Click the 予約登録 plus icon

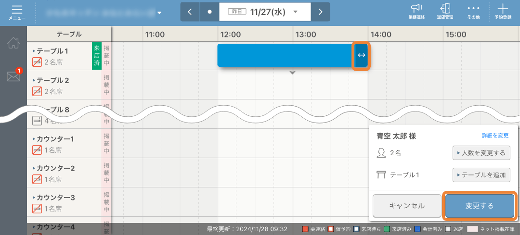pyautogui.click(x=503, y=12)
